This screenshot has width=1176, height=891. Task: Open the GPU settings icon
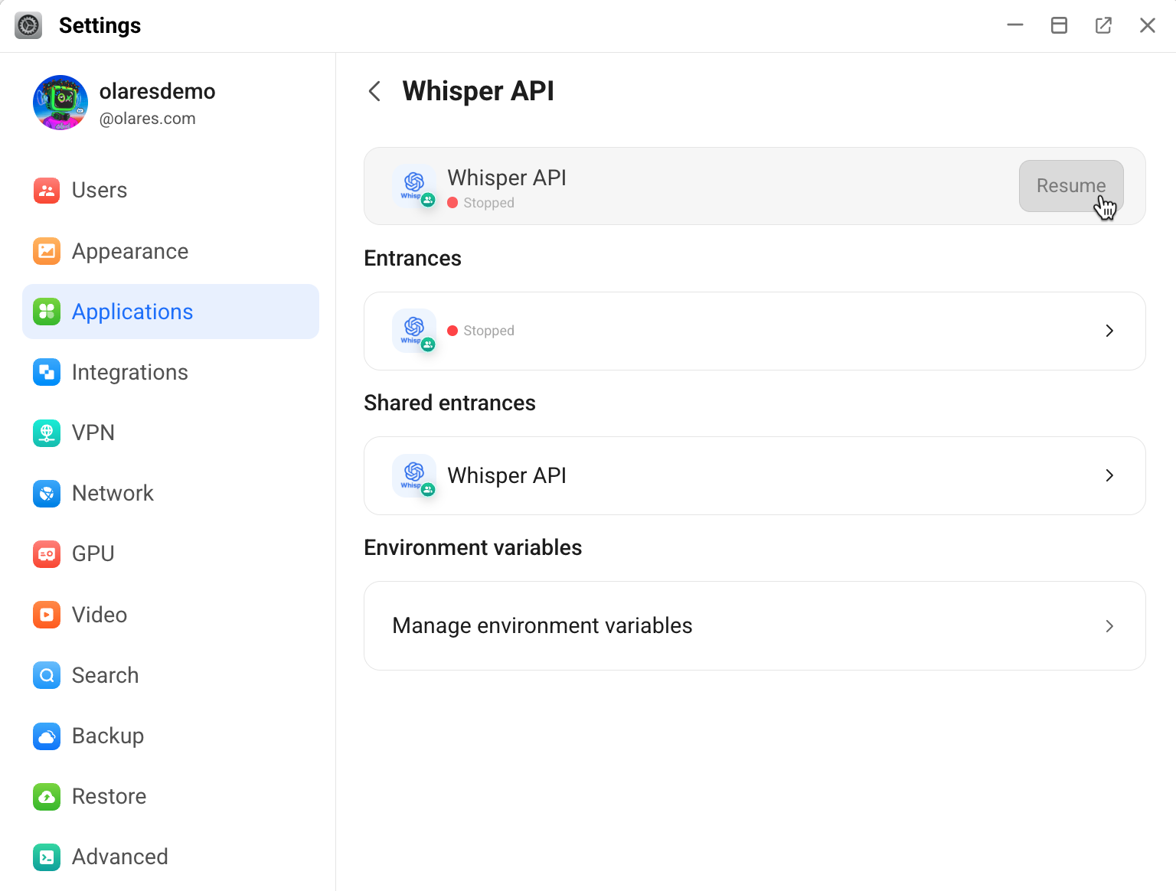[47, 554]
